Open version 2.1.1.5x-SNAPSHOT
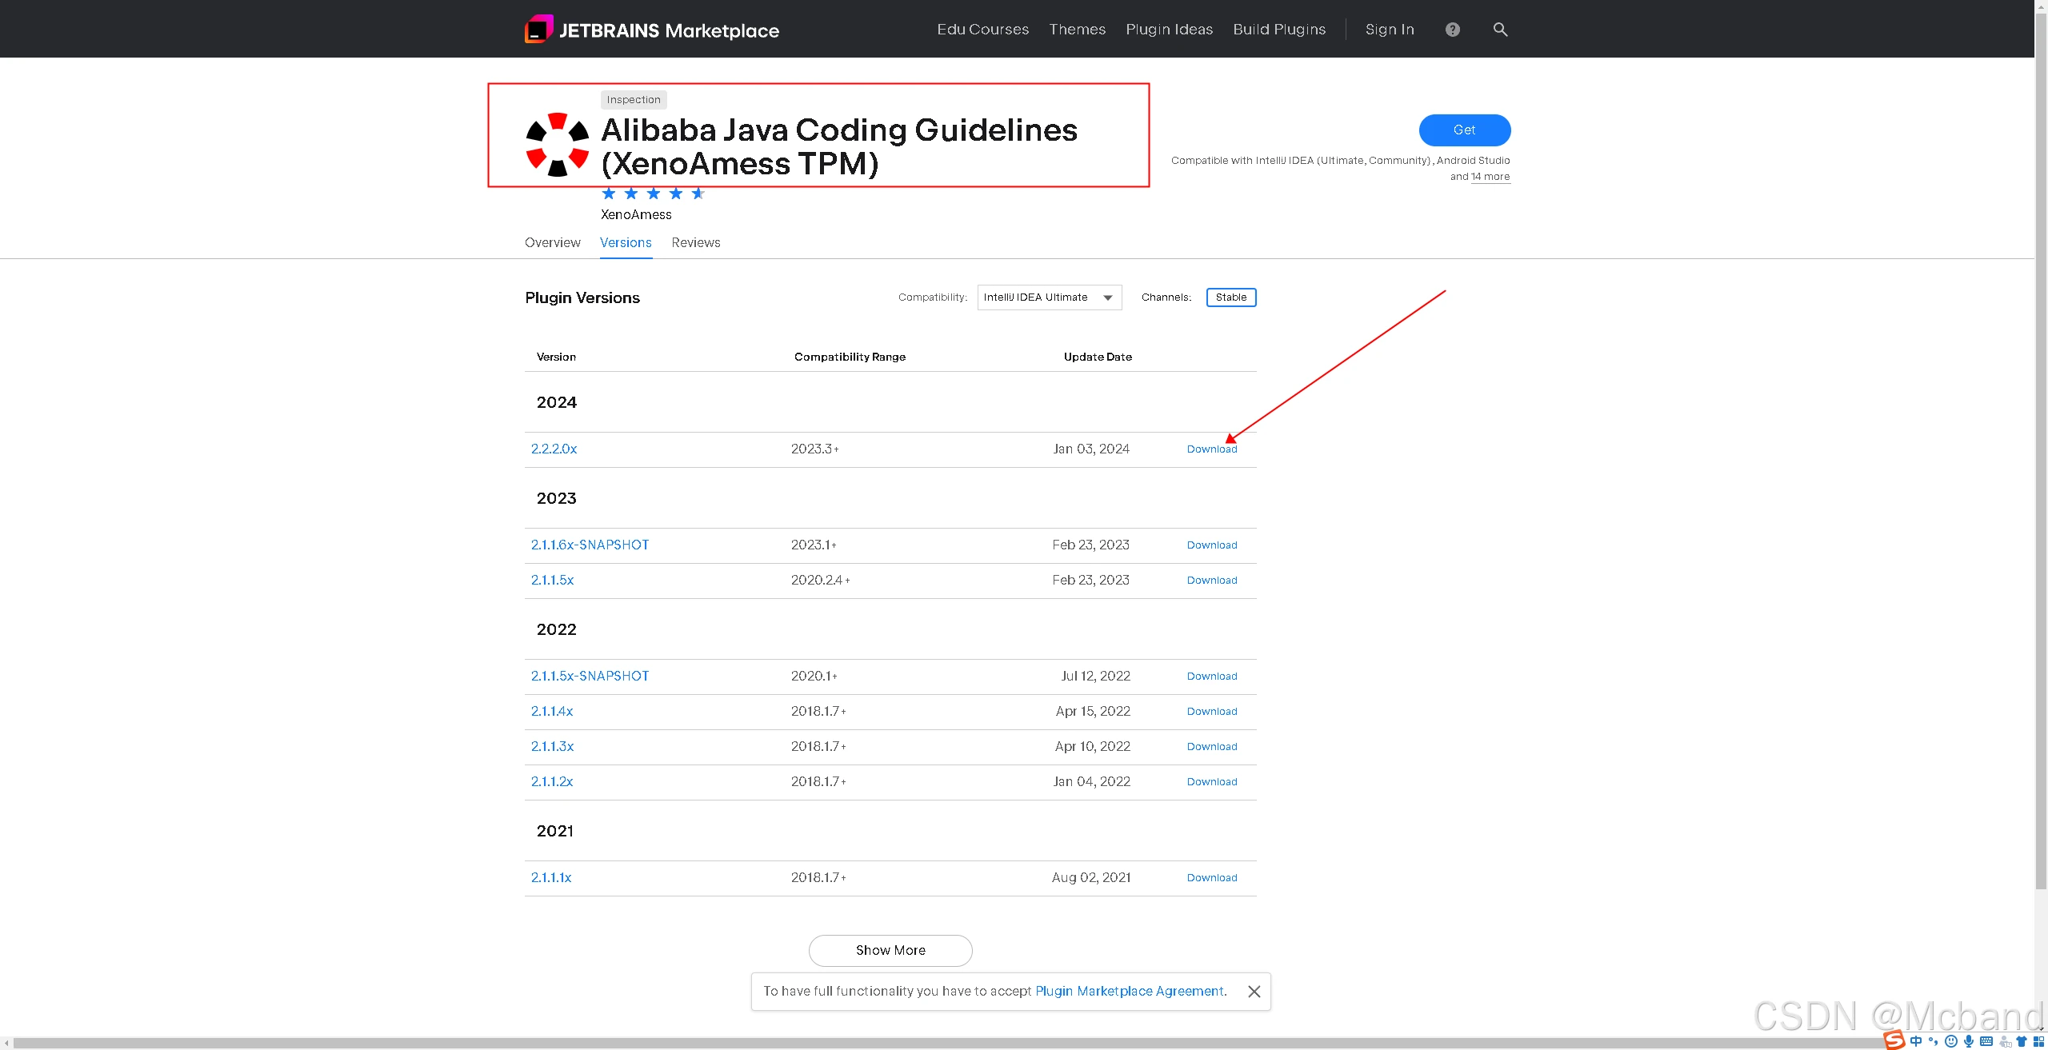This screenshot has height=1050, width=2048. coord(590,676)
